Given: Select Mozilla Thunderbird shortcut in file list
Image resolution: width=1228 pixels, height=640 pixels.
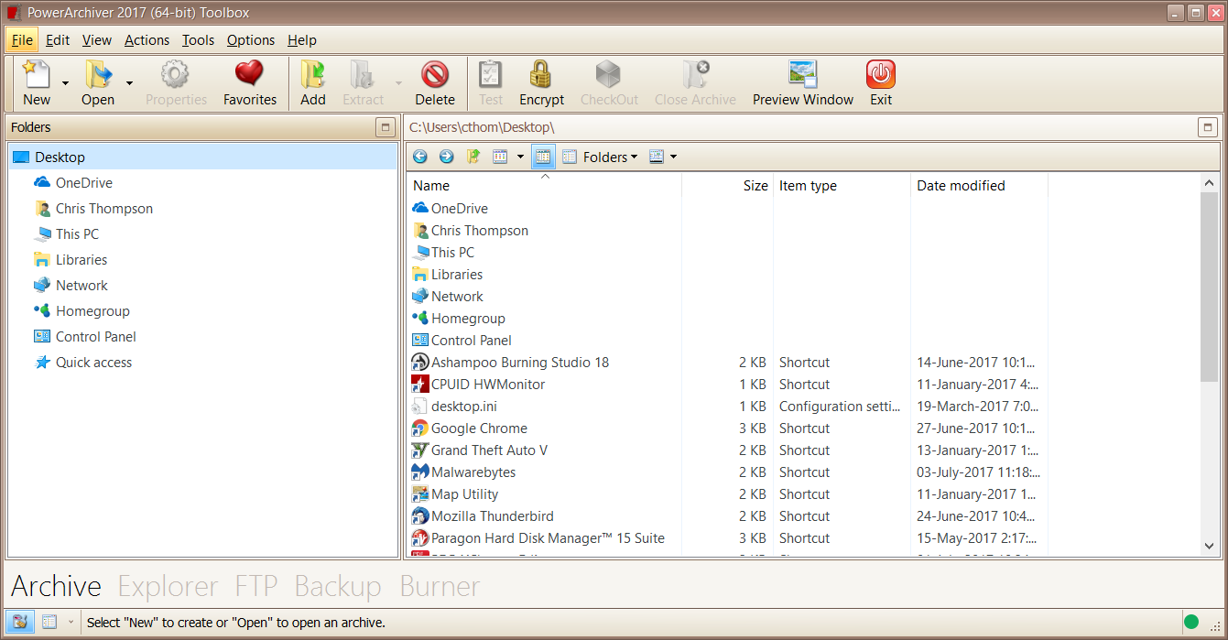Looking at the screenshot, I should point(484,516).
